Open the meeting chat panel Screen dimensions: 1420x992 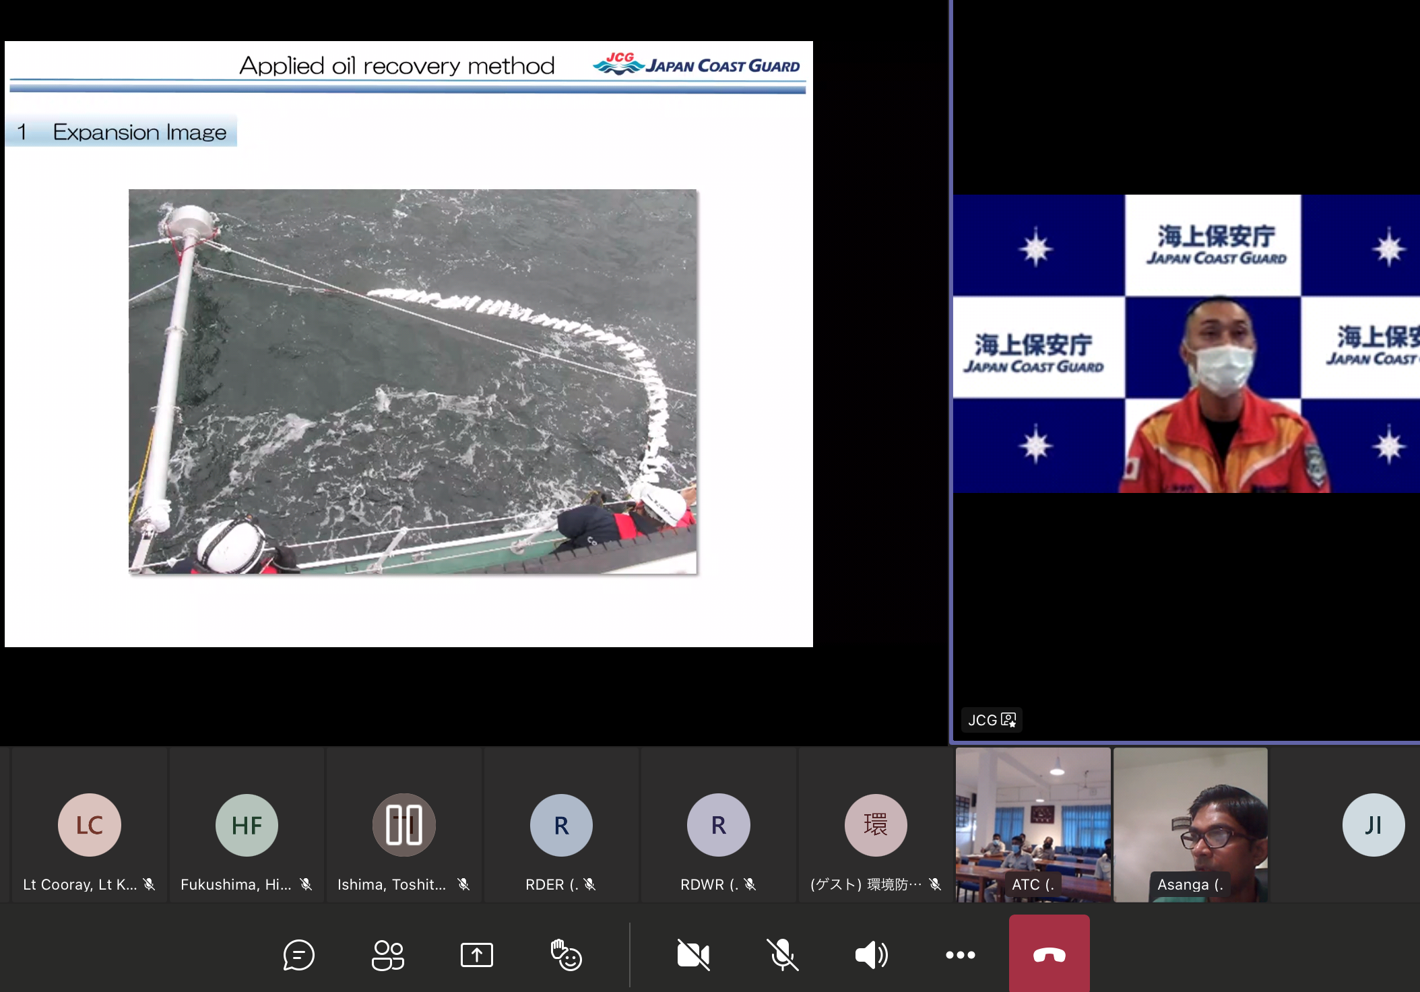[x=298, y=955]
